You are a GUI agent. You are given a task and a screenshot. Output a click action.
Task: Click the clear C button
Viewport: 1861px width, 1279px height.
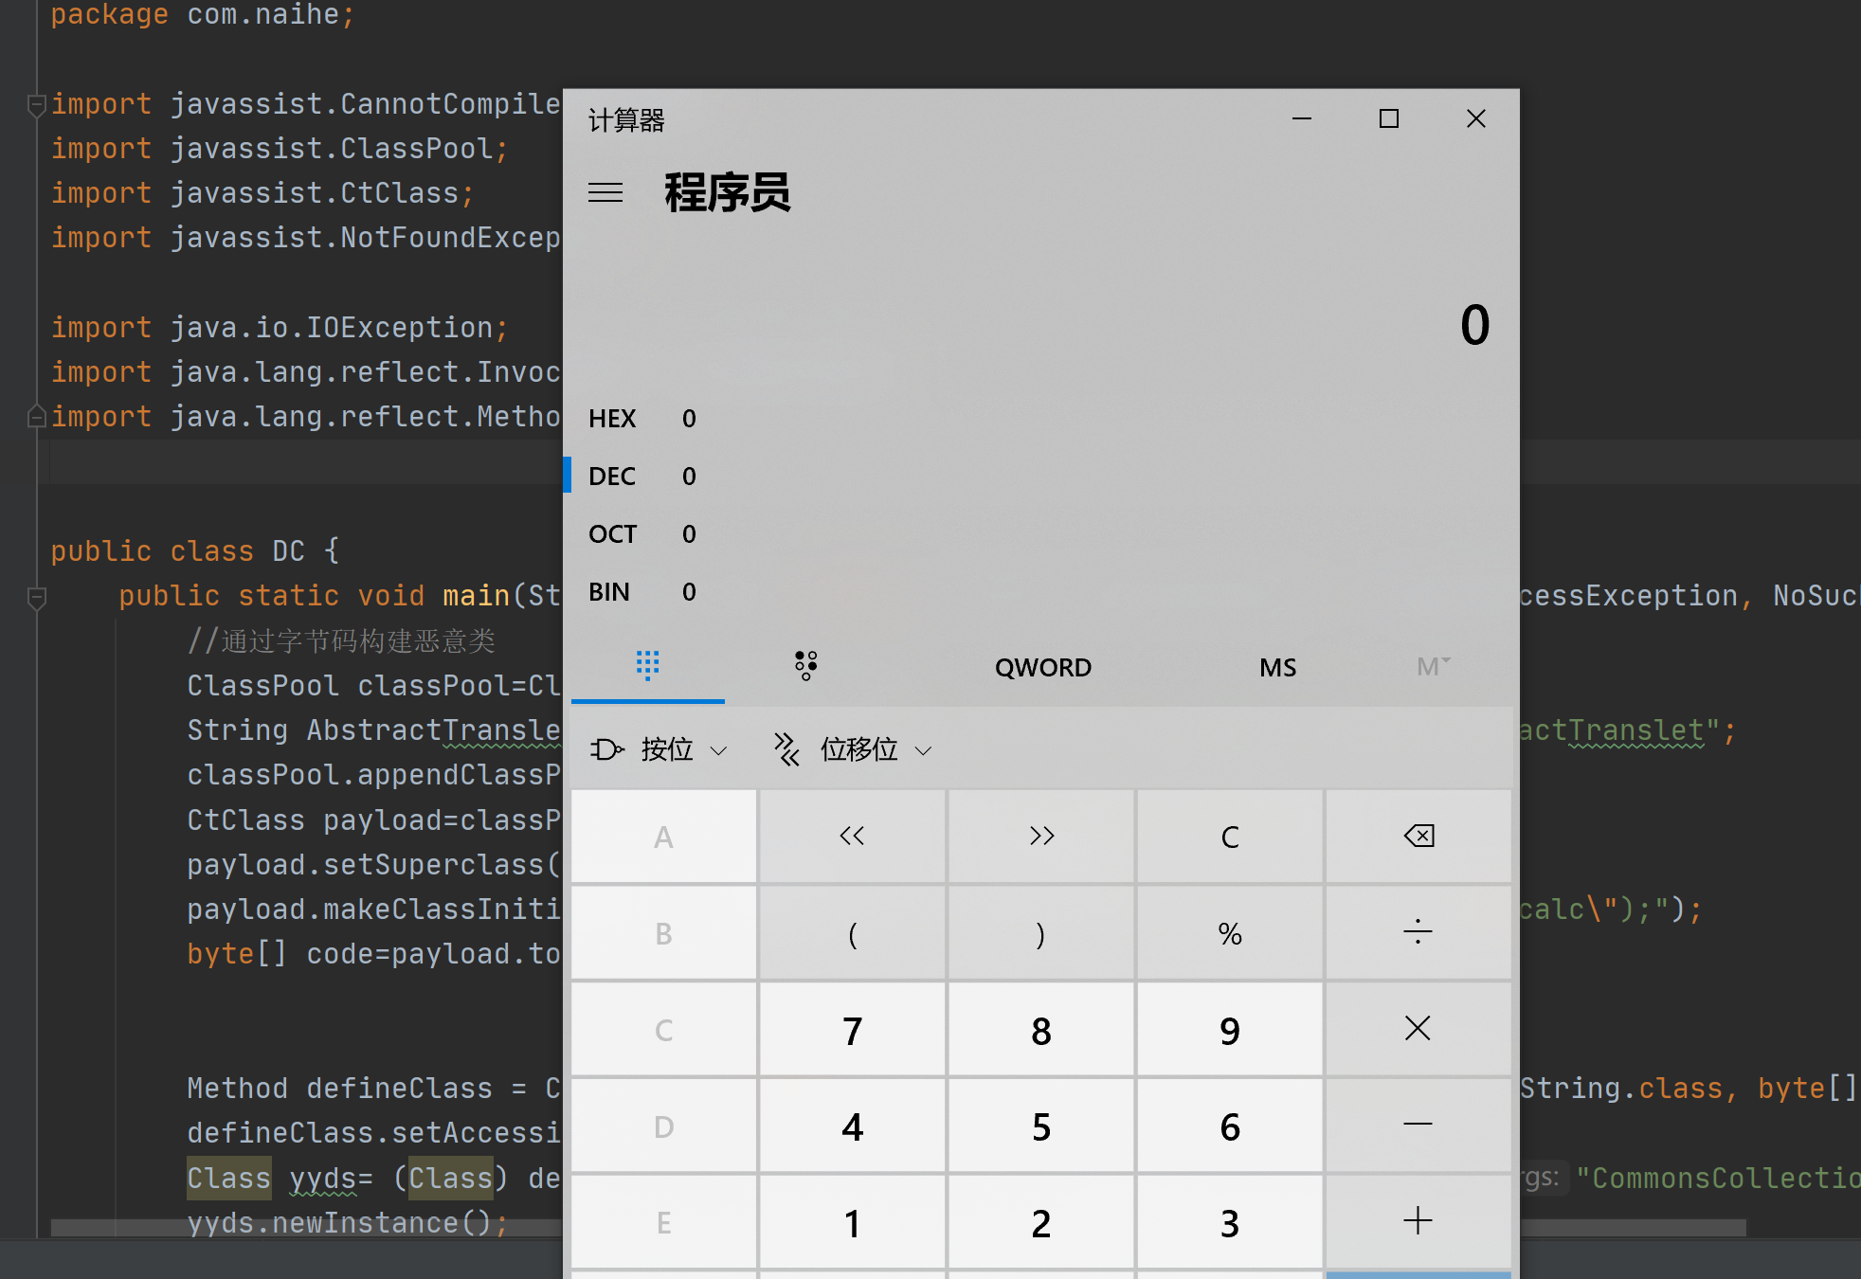(1229, 834)
